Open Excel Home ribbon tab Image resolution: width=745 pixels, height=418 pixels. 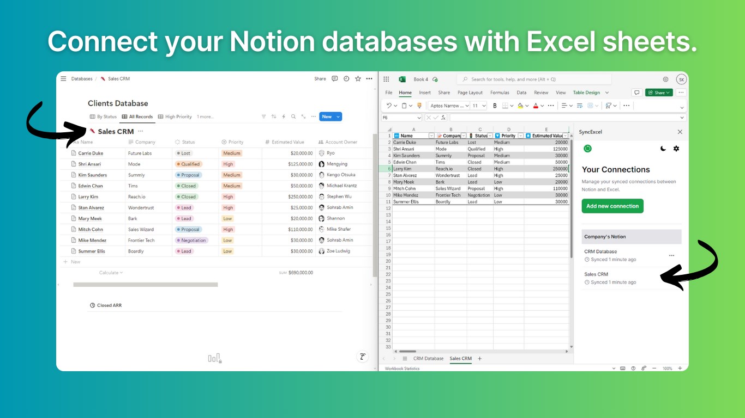[405, 93]
